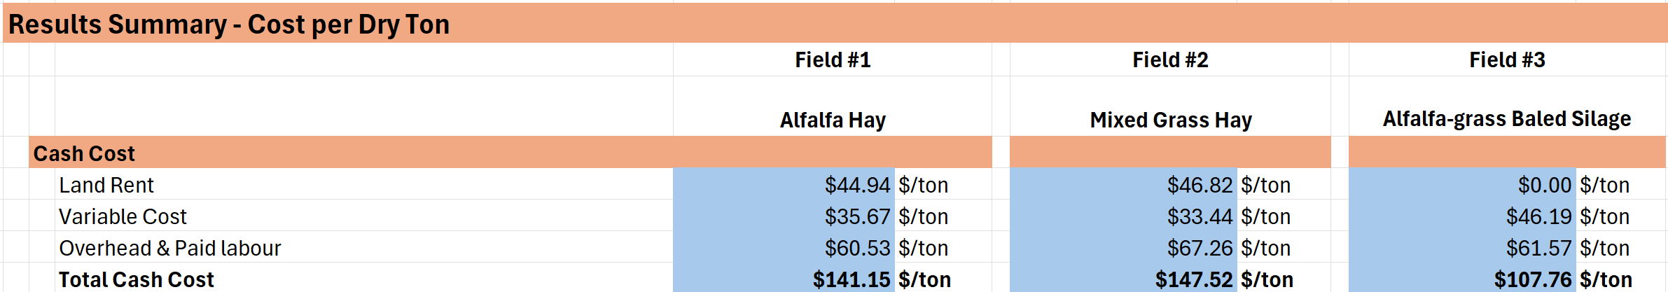This screenshot has width=1668, height=292.
Task: Click the Cash Cost section header
Action: pos(84,153)
